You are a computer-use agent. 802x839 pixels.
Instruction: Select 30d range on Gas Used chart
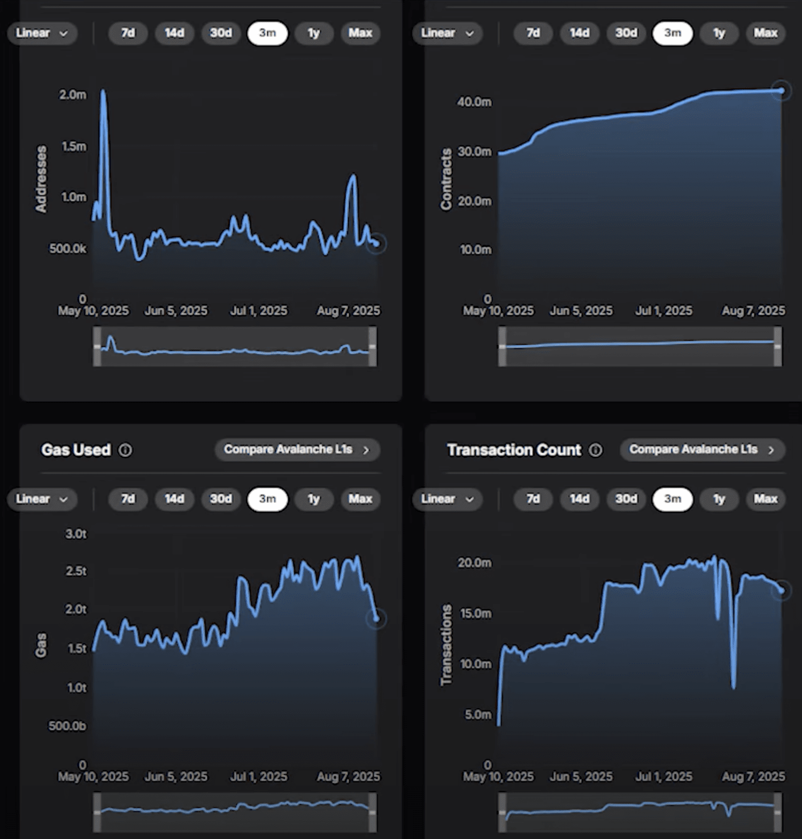[x=221, y=499]
